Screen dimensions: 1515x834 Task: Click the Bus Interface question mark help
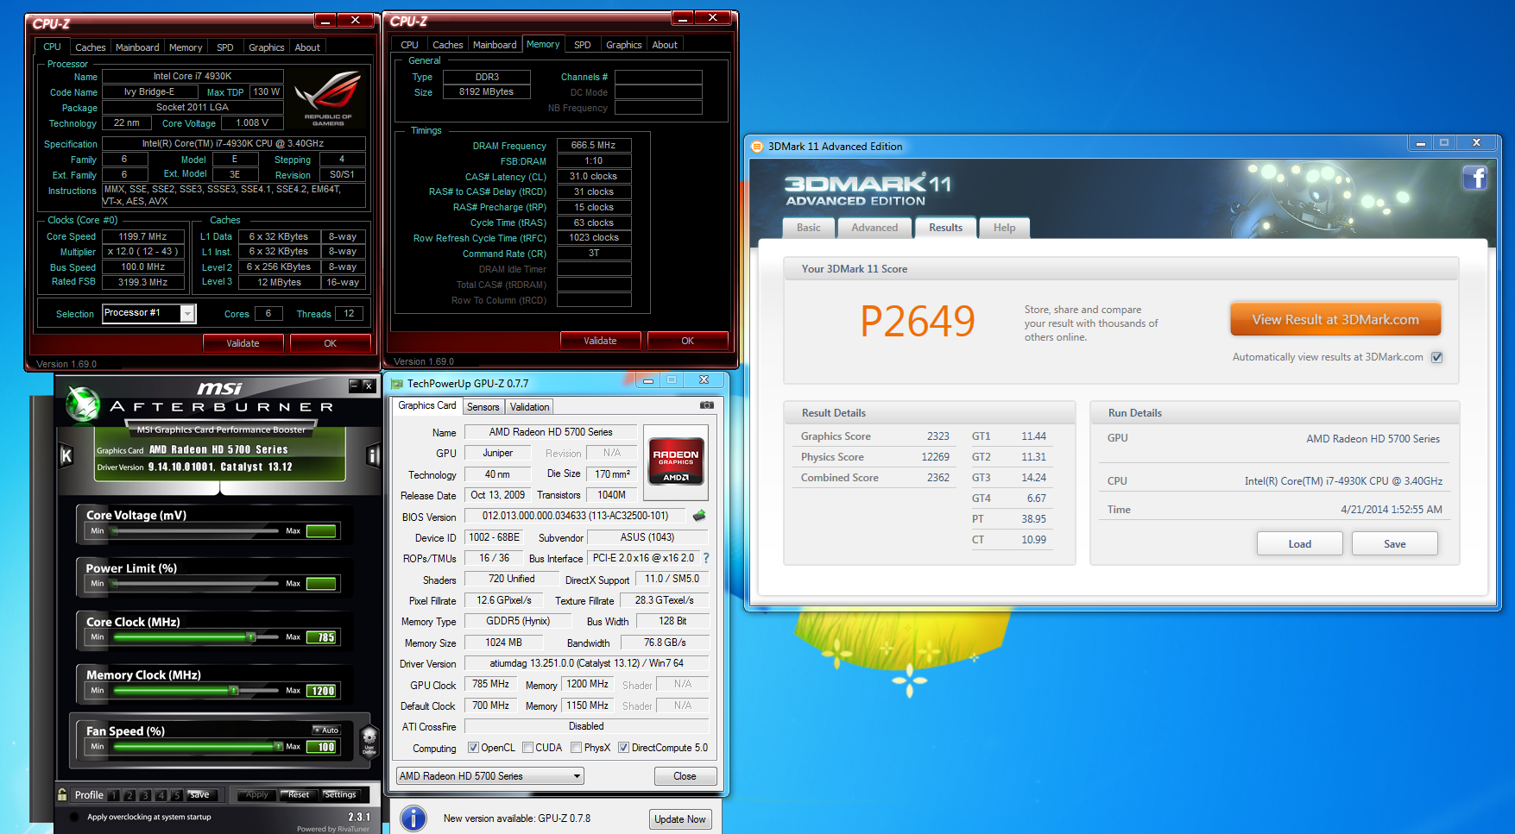(706, 558)
